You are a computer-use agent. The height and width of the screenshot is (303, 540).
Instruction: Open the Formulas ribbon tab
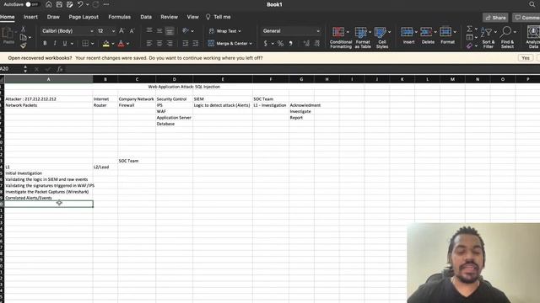click(120, 17)
